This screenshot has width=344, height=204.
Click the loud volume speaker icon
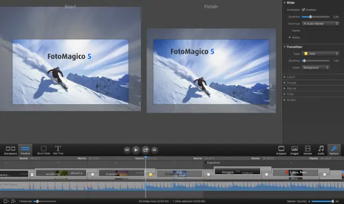click(337, 201)
